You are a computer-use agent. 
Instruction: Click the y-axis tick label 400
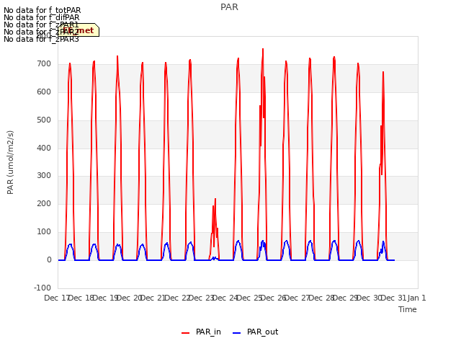44,148
